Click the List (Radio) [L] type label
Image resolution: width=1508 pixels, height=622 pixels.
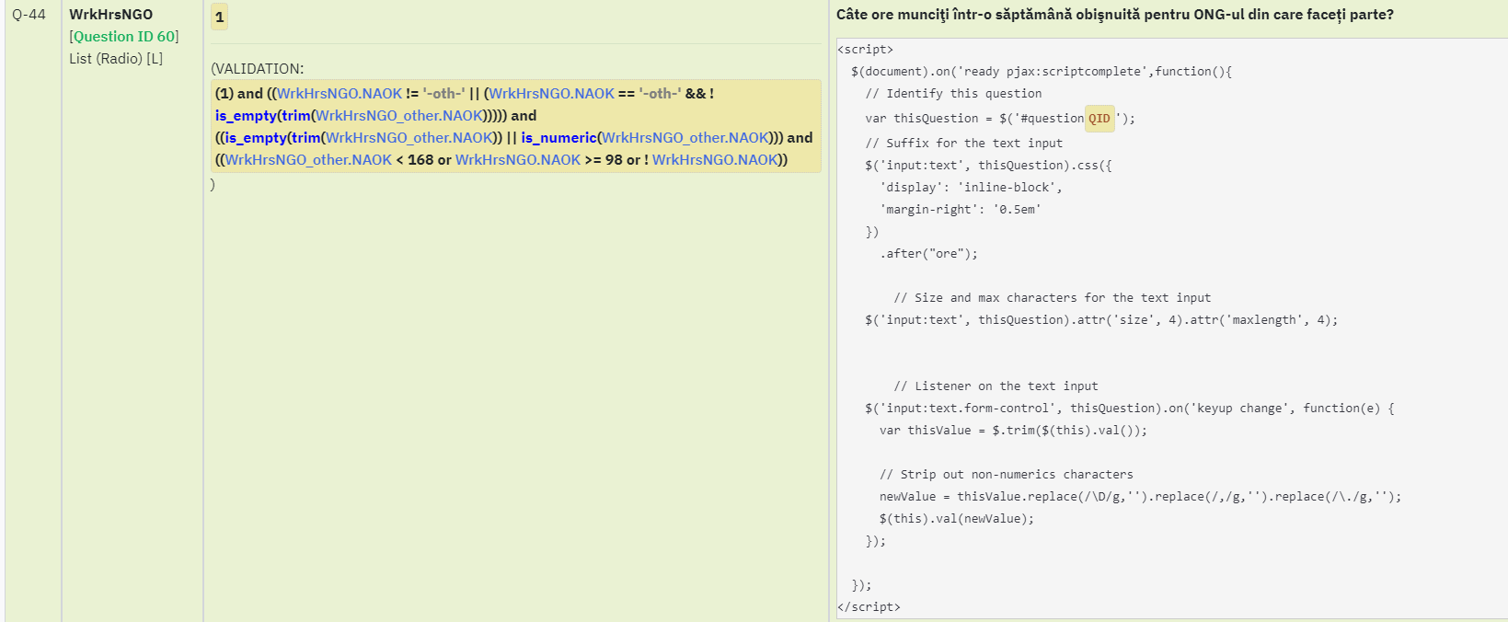[116, 59]
